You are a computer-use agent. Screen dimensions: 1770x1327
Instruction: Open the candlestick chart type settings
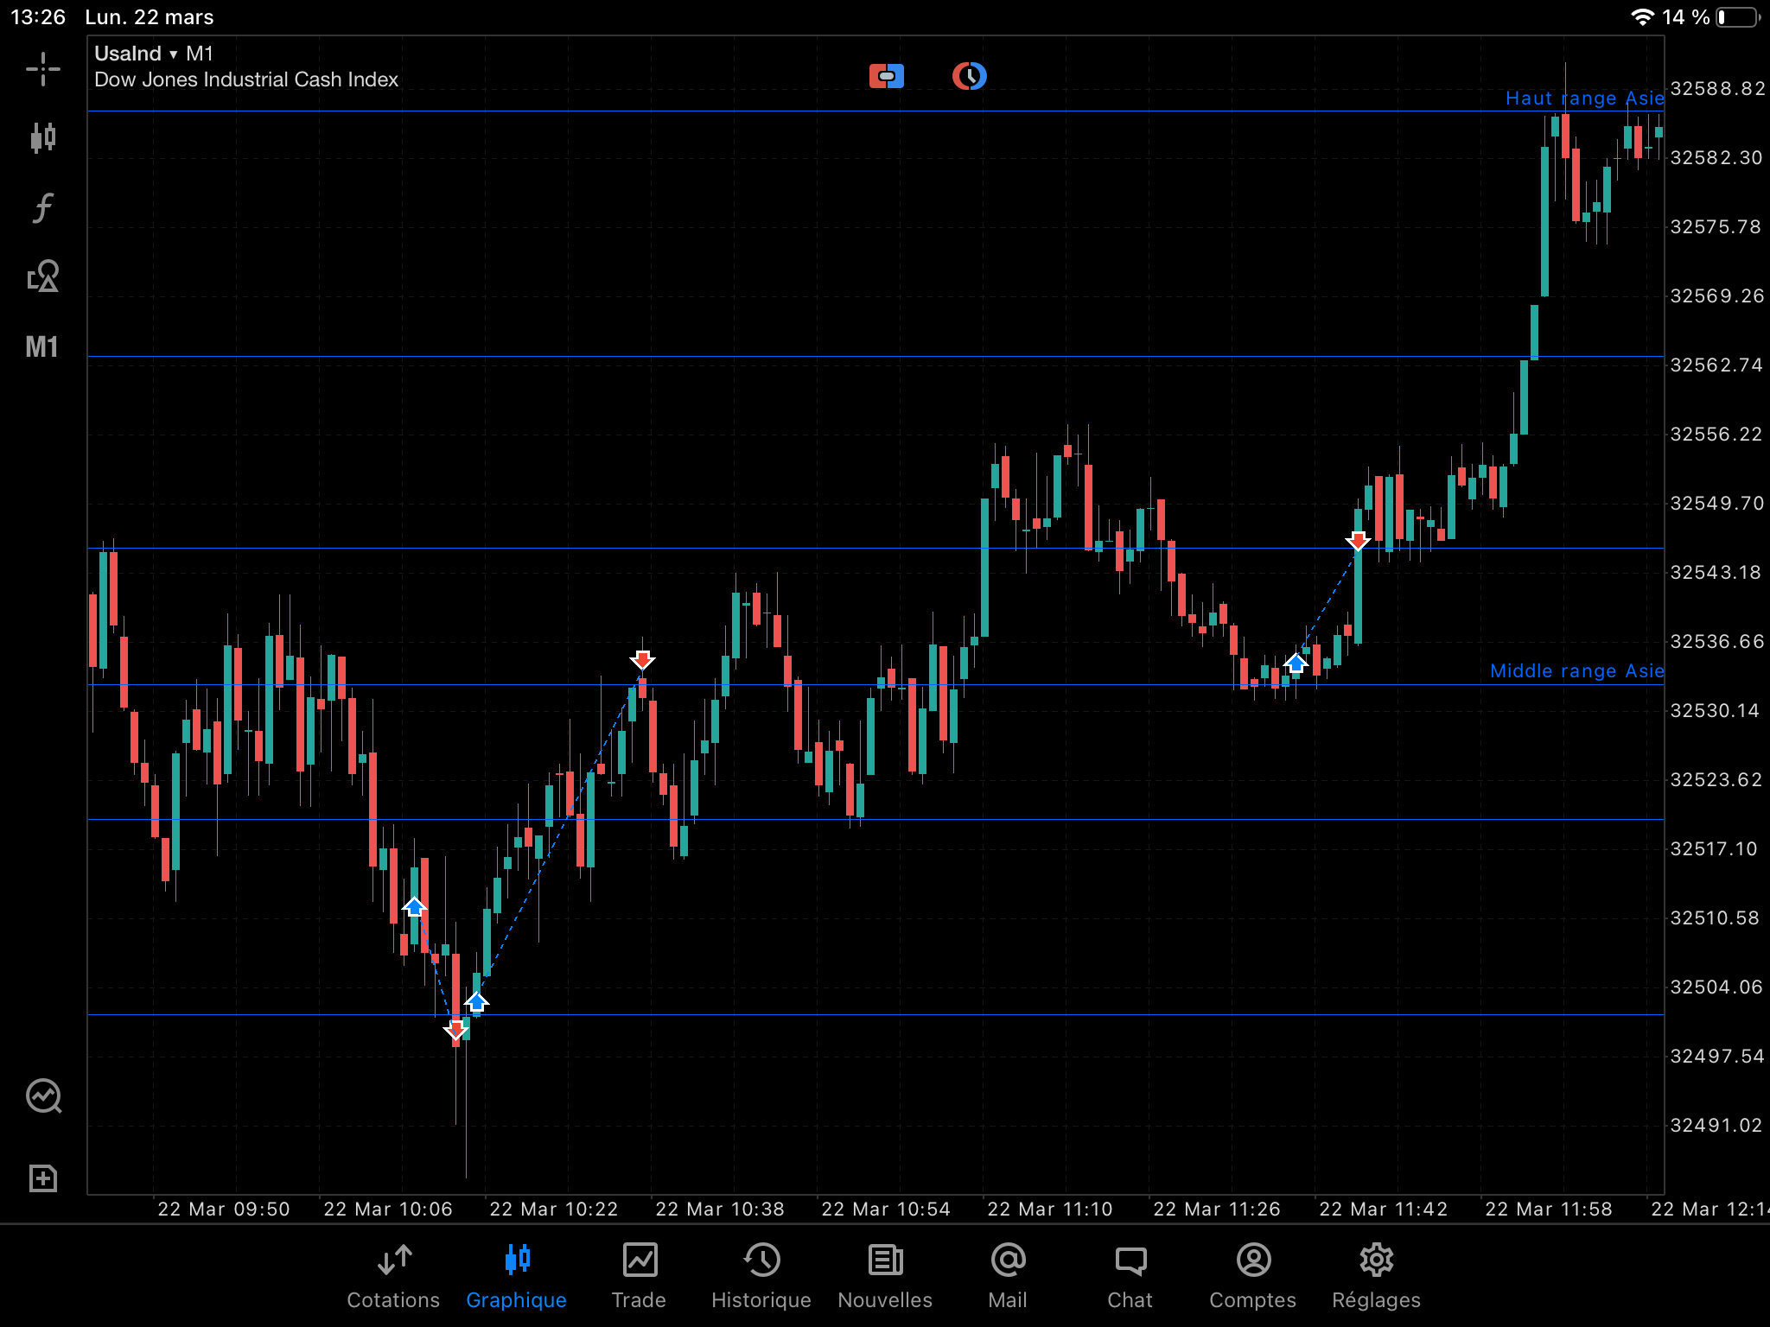click(x=42, y=137)
